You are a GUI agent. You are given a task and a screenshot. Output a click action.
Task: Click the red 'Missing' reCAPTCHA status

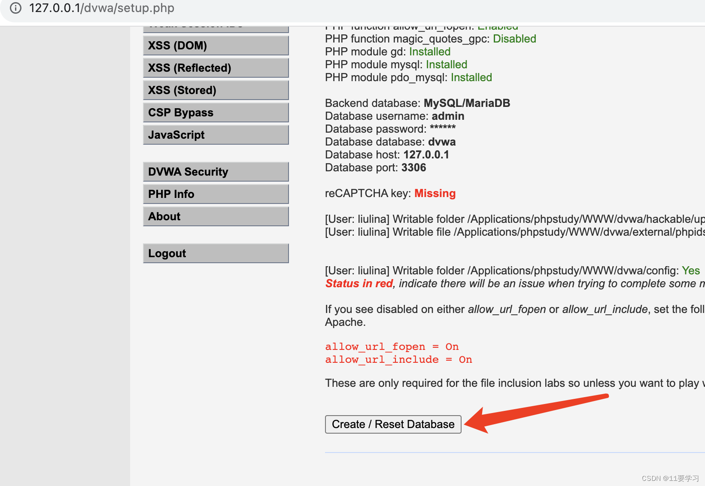(x=435, y=193)
